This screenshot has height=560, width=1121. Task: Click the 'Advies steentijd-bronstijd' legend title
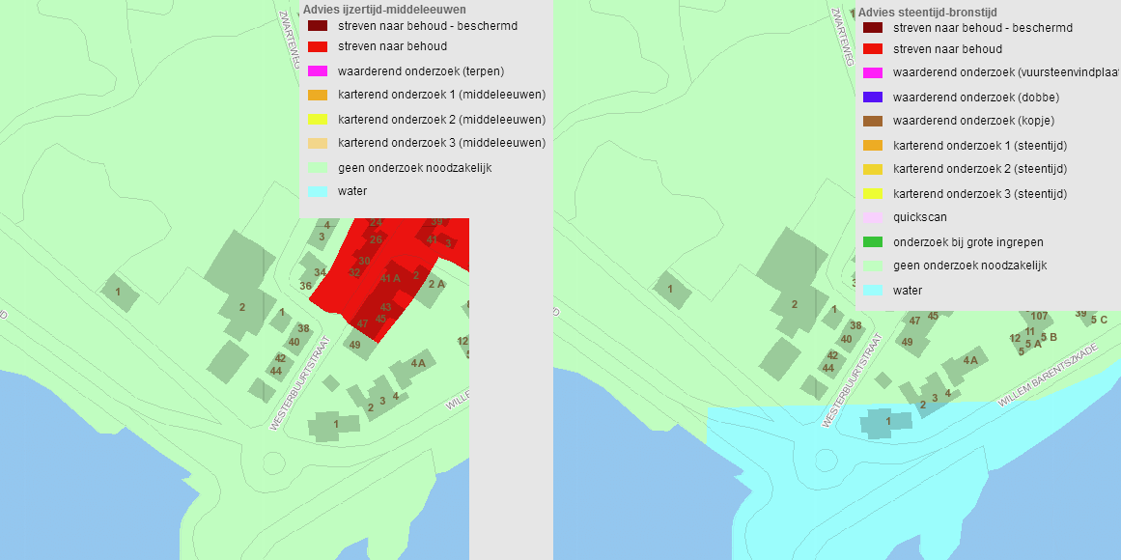coord(928,13)
